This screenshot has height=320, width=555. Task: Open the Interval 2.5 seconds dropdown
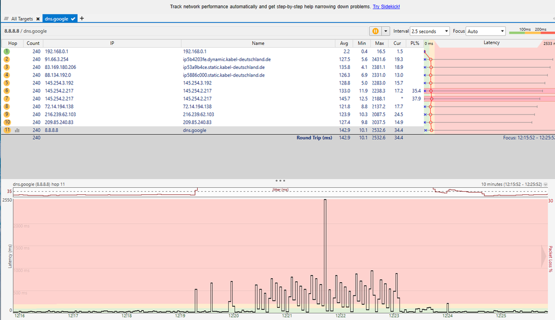[x=429, y=32]
